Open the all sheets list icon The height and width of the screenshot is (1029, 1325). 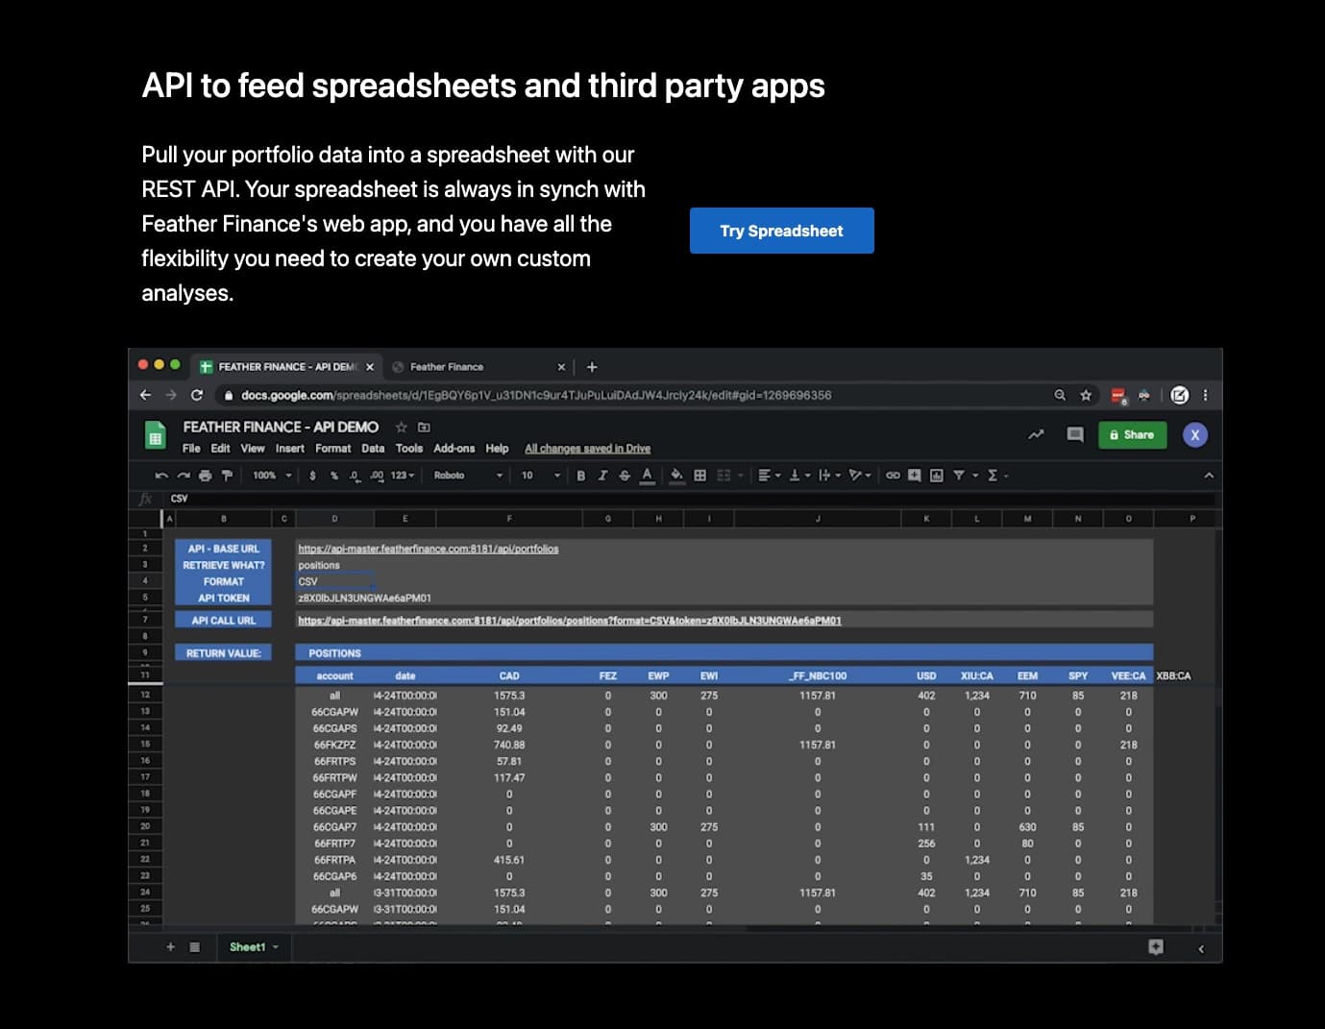point(195,947)
